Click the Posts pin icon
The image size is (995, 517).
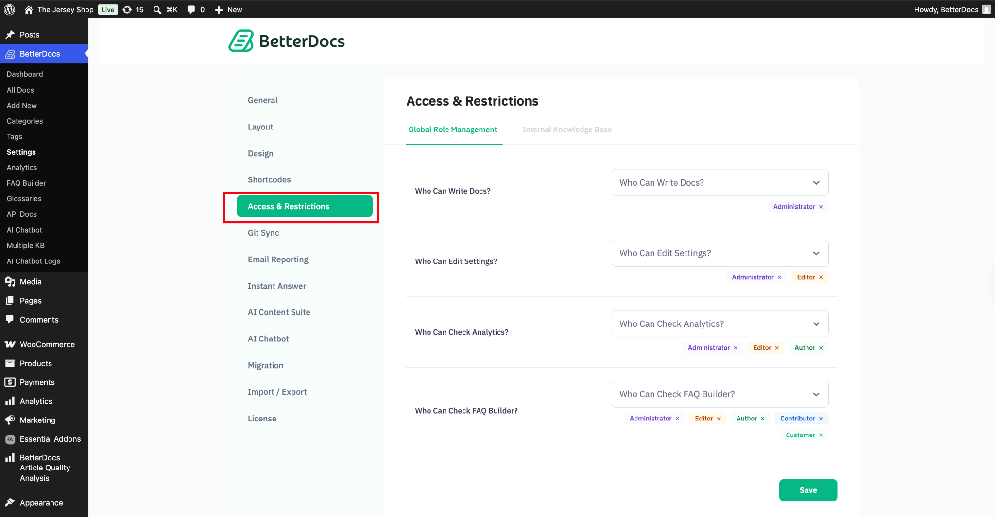coord(10,35)
